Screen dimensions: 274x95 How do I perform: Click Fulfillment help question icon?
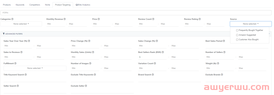point(15,64)
